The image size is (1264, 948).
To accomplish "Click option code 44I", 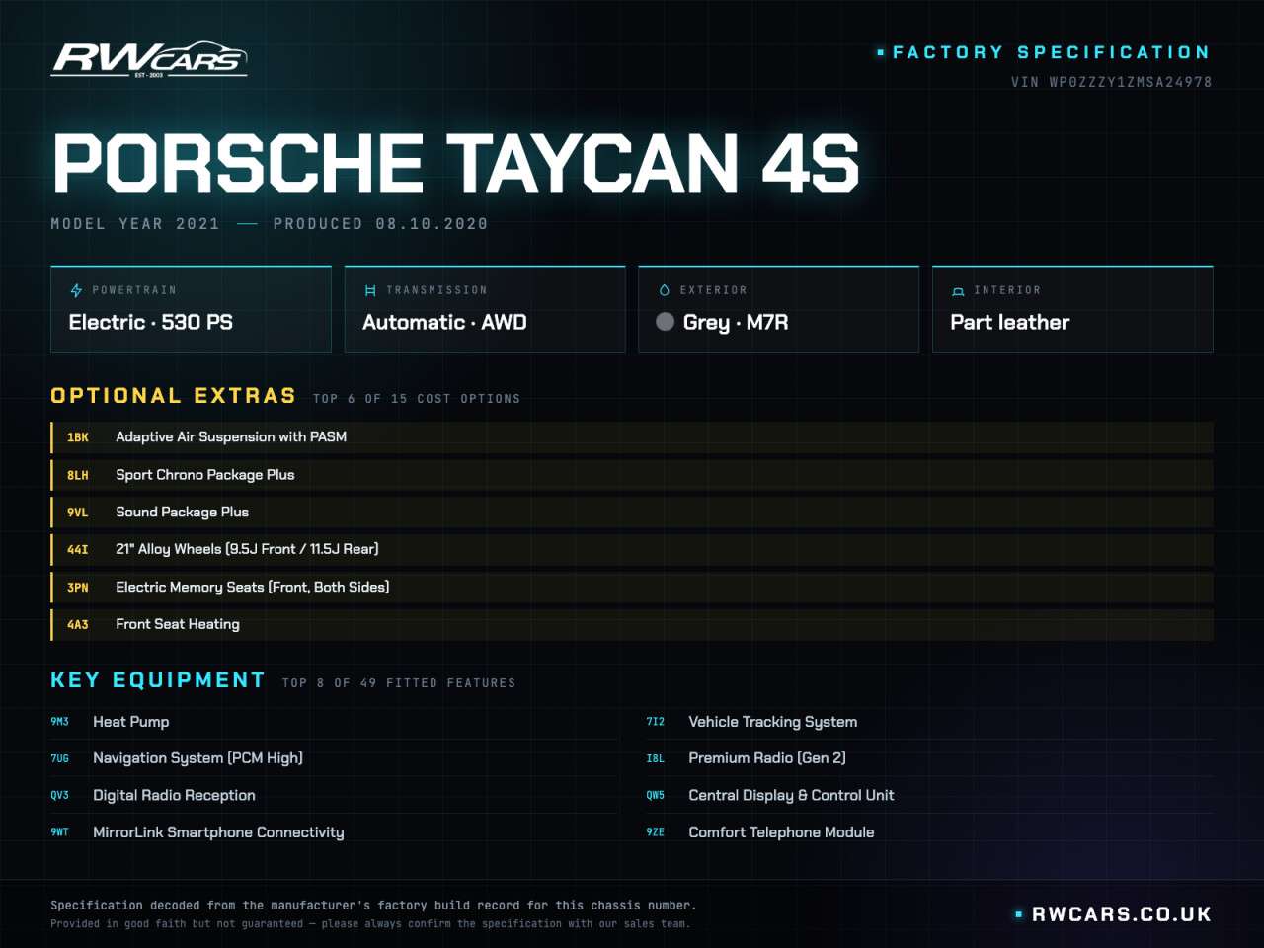I will pos(78,550).
